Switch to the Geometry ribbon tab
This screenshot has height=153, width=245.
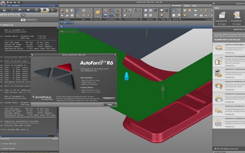click(176, 6)
